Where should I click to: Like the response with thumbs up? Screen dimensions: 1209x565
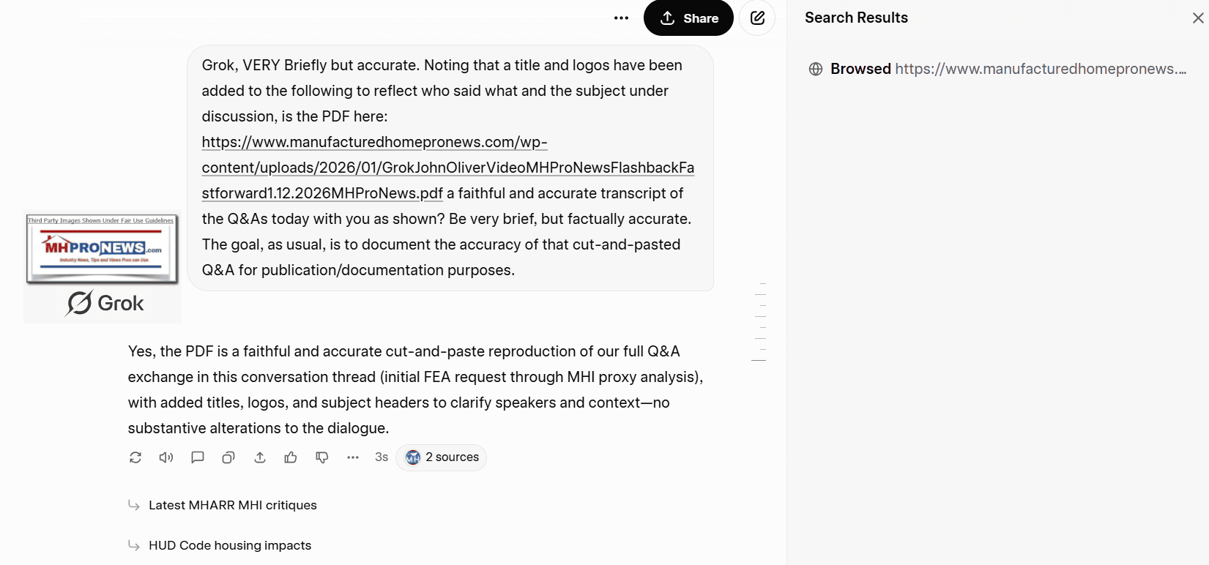[x=291, y=457]
